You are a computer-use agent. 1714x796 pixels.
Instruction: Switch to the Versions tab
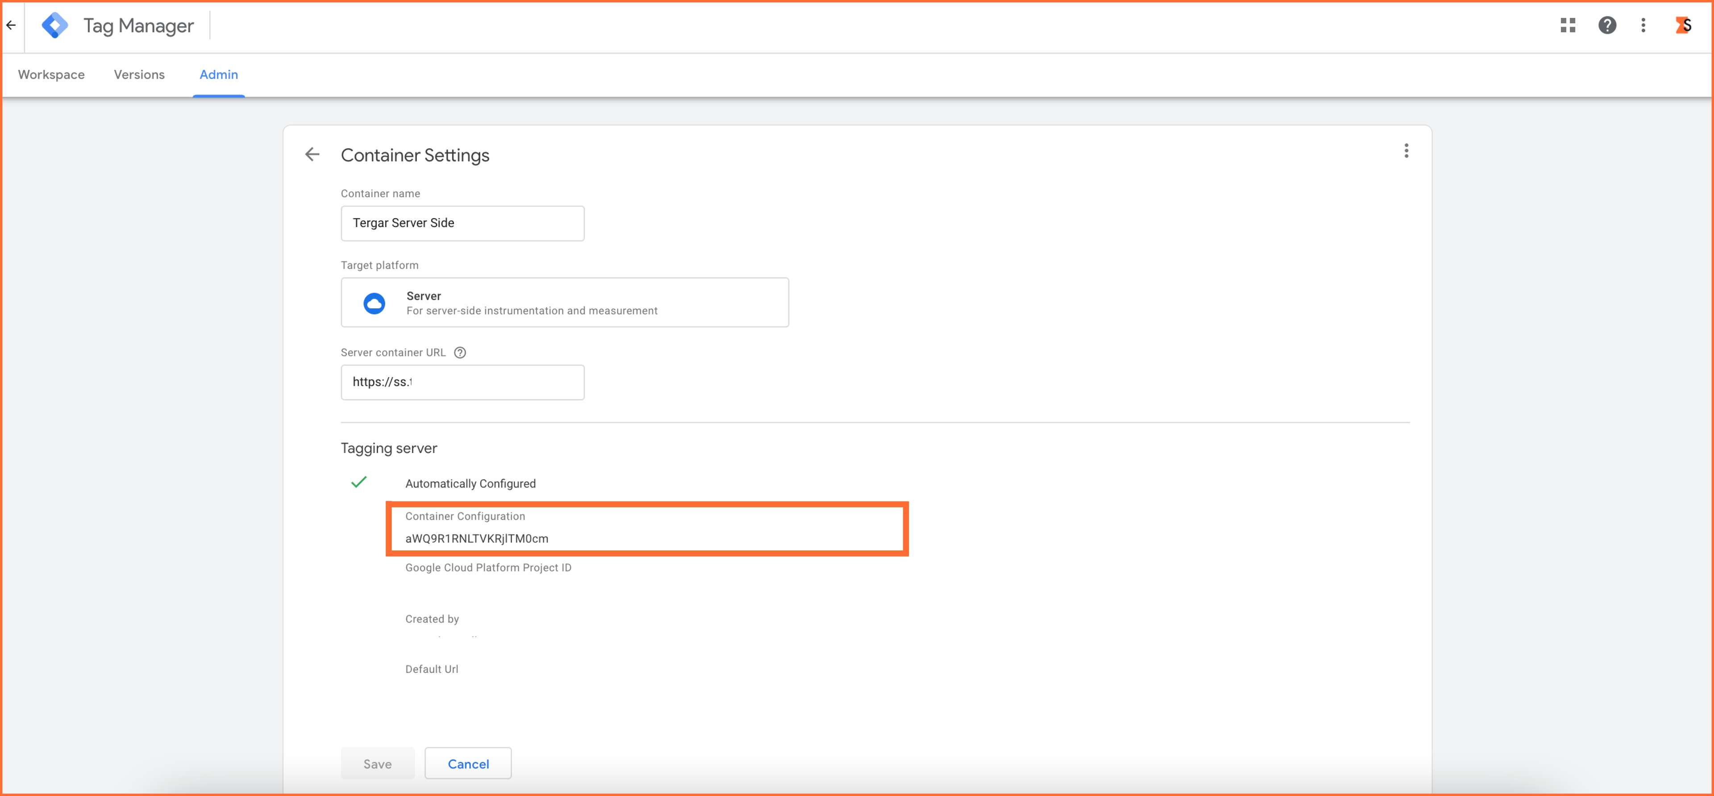coord(139,75)
